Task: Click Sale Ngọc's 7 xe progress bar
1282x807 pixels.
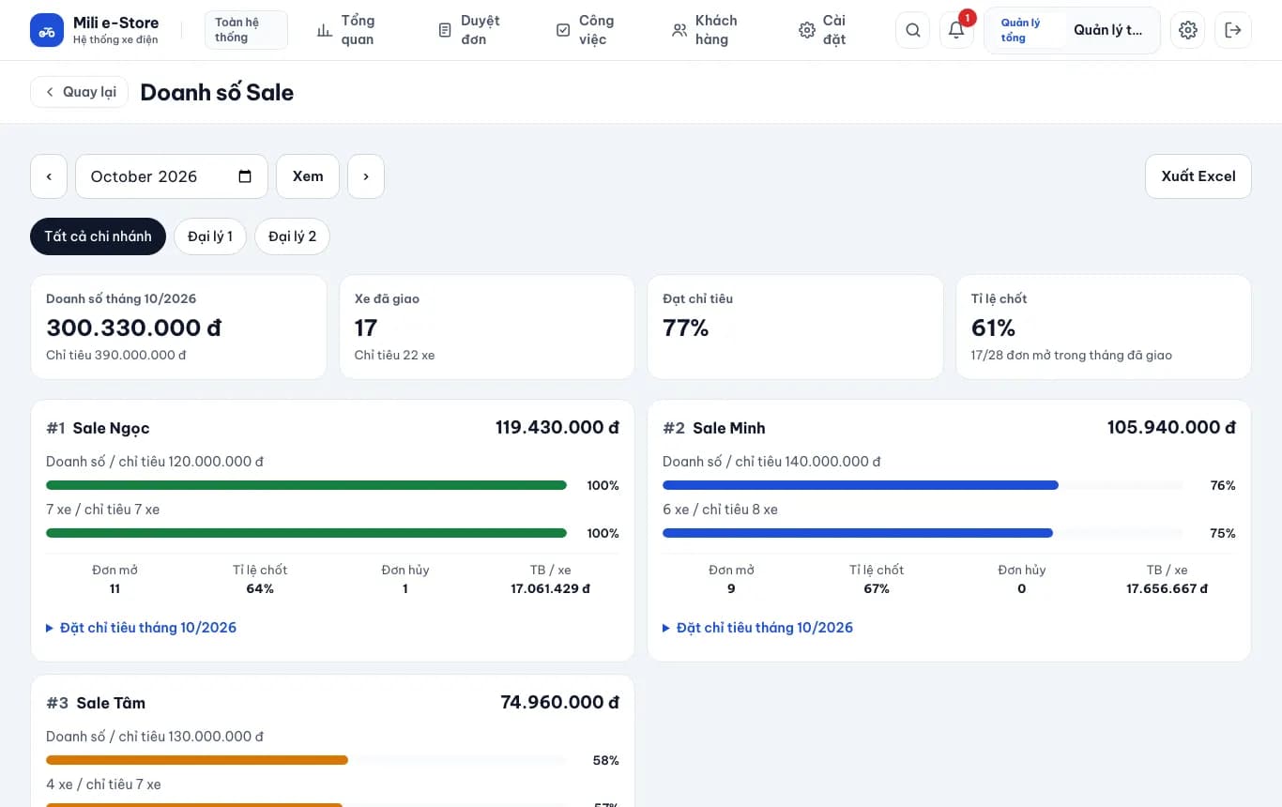Action: click(x=306, y=533)
